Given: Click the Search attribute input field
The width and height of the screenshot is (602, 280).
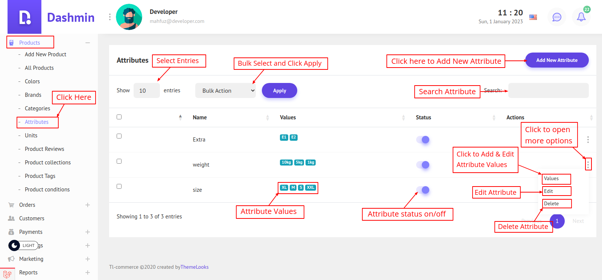Looking at the screenshot, I should coord(548,90).
